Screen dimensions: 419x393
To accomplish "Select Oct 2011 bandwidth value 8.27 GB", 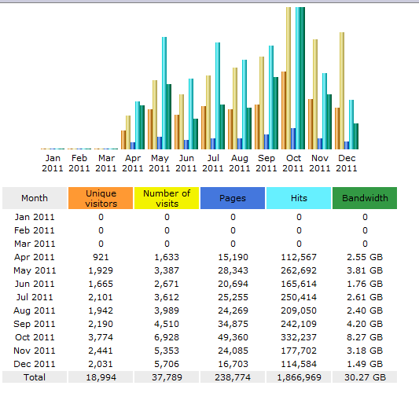I will tap(365, 337).
